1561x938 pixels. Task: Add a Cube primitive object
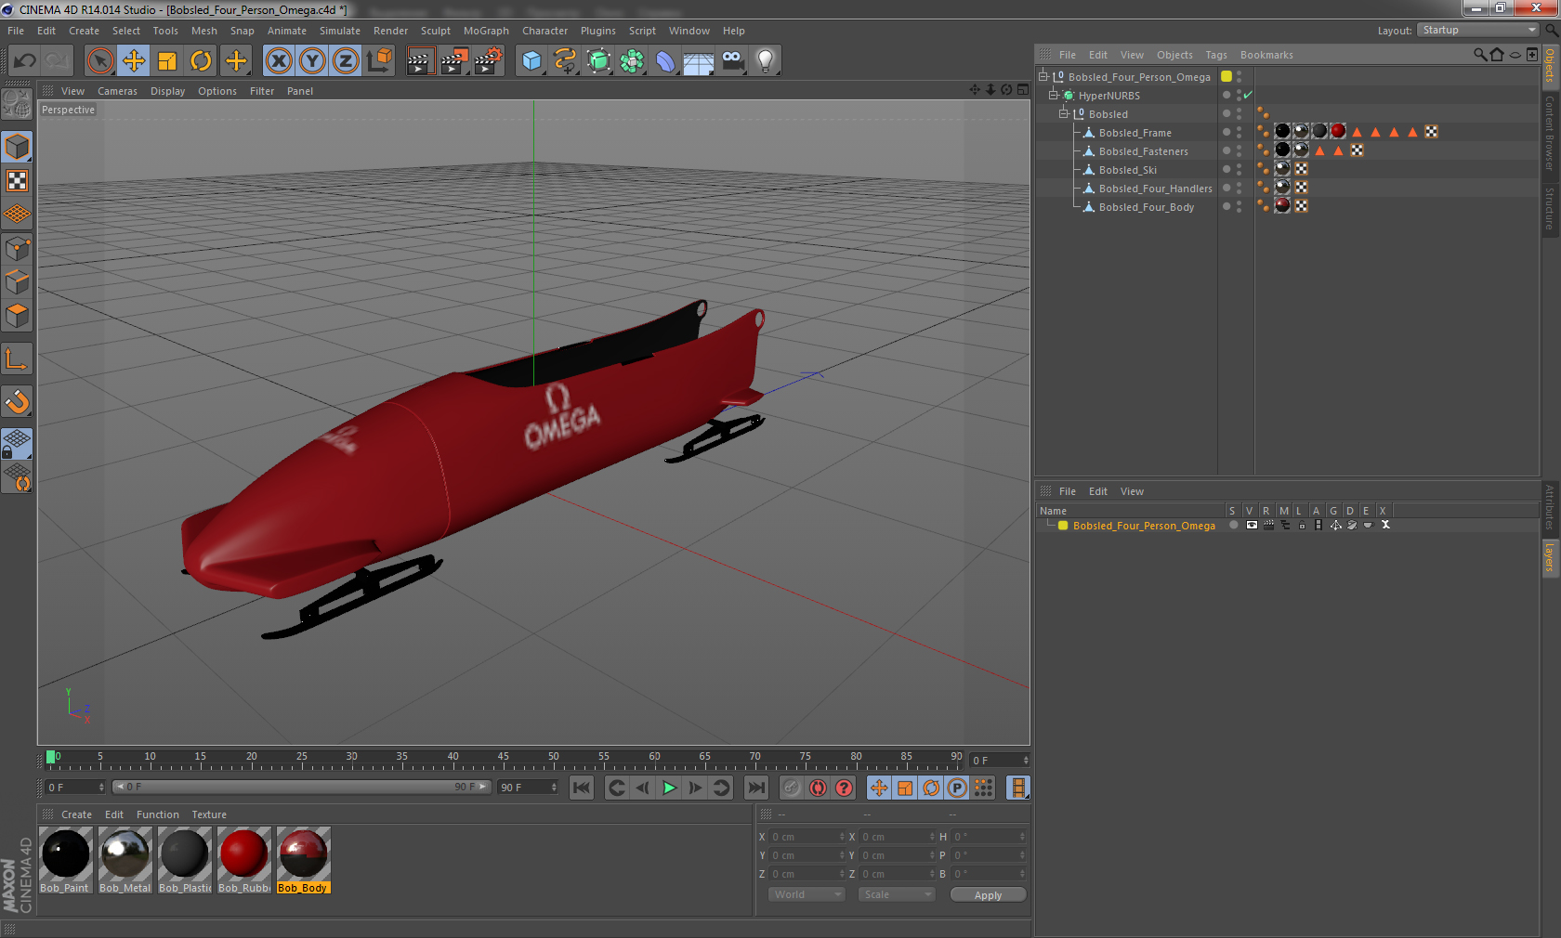point(531,61)
